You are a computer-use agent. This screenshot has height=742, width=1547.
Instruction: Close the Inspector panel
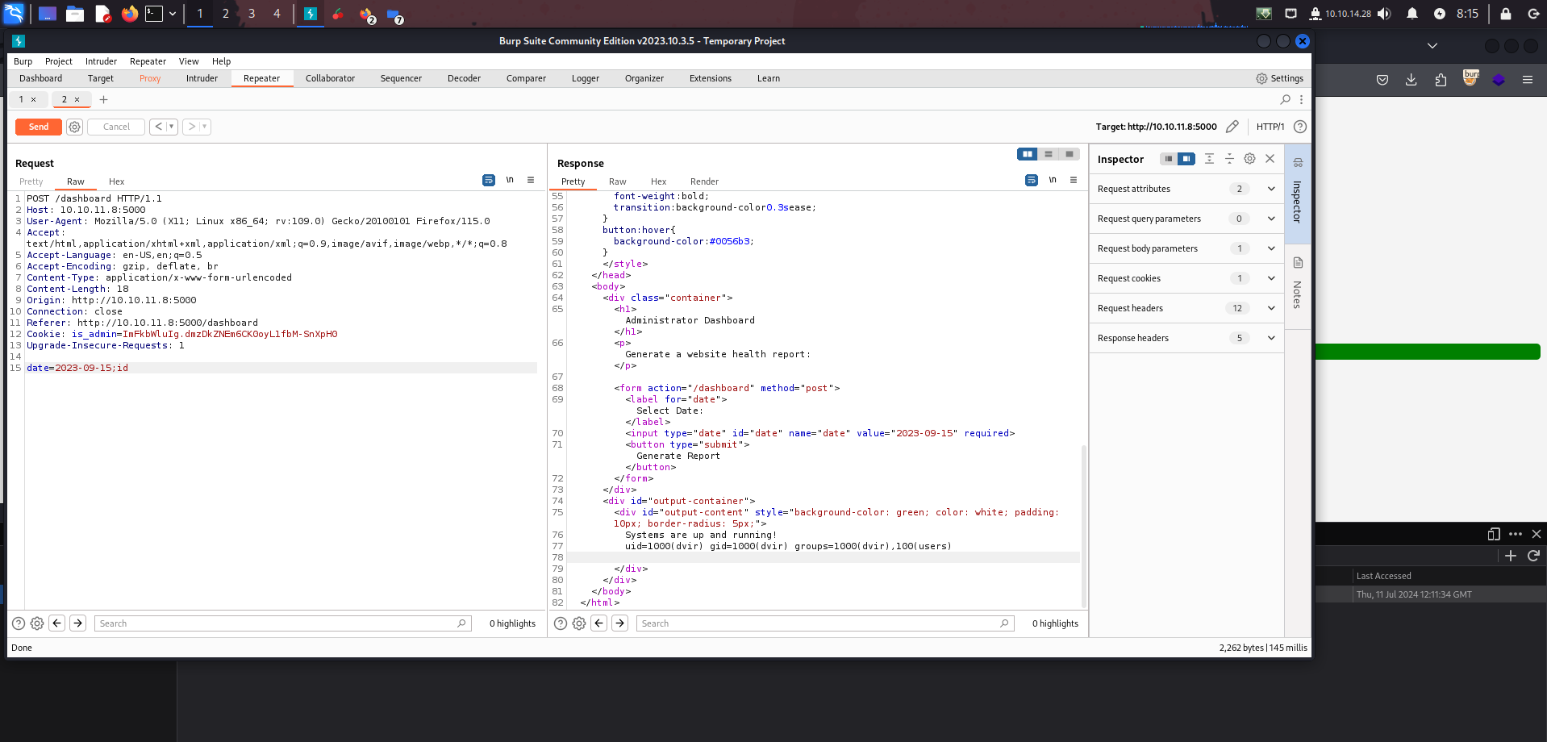tap(1270, 159)
